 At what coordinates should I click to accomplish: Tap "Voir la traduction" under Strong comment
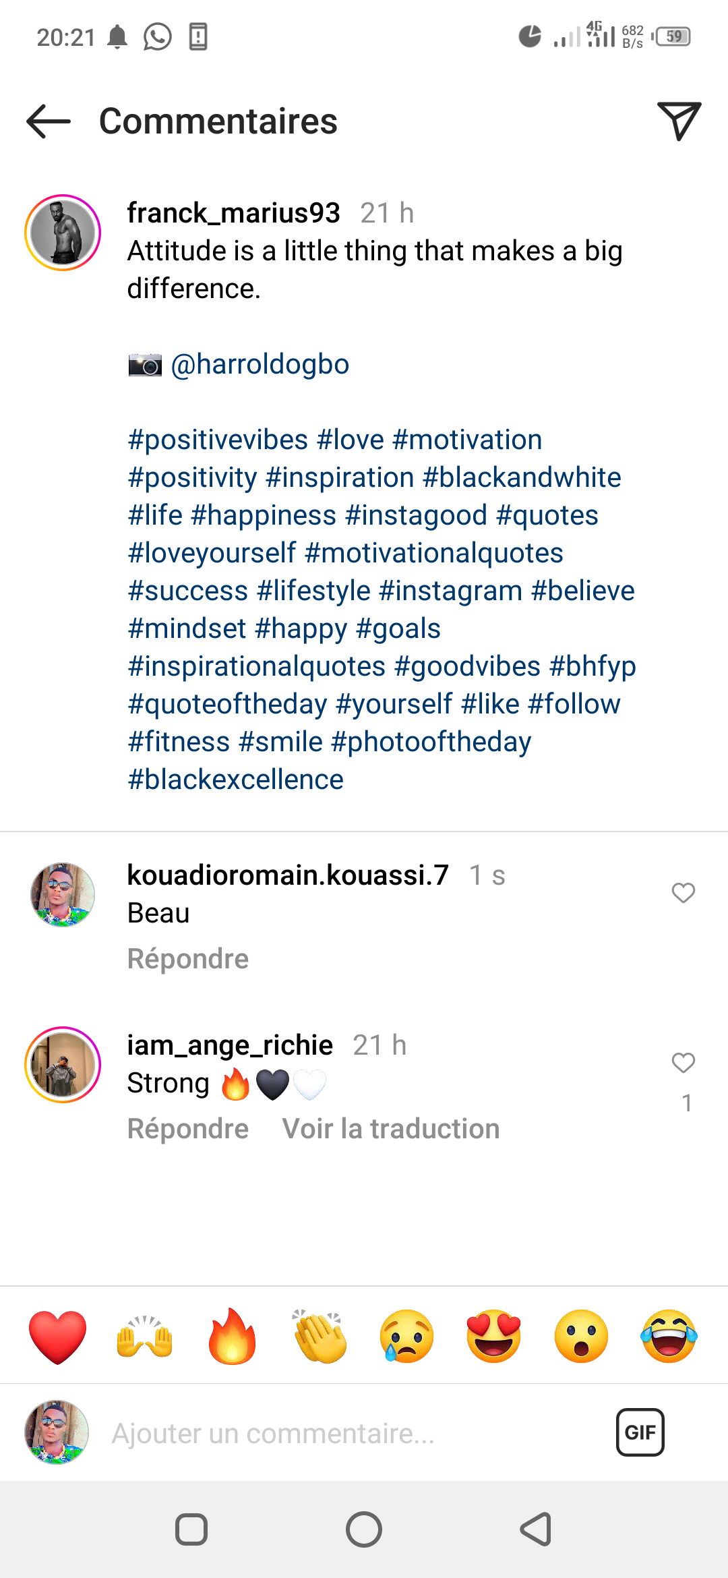pos(391,1129)
